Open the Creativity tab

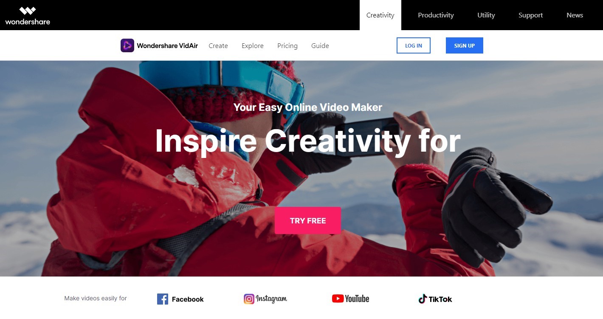point(380,15)
